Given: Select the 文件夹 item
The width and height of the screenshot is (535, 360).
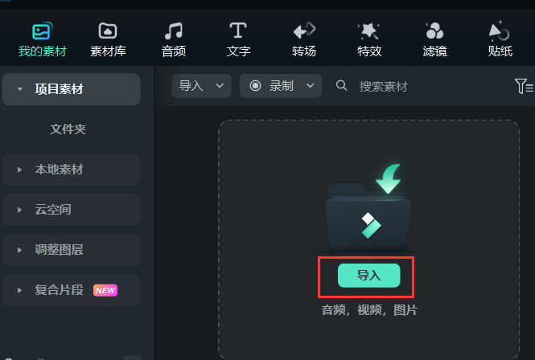Looking at the screenshot, I should [x=68, y=129].
